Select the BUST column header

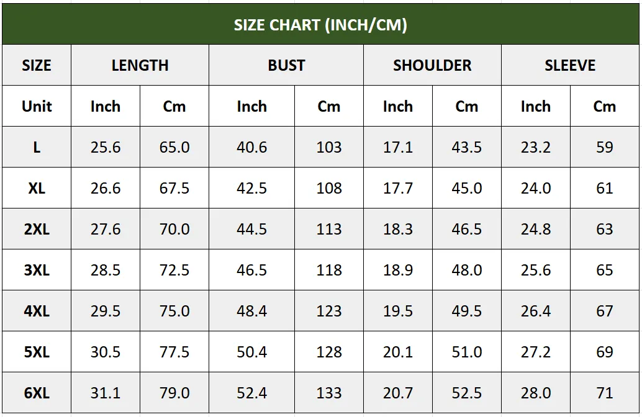[x=286, y=65]
